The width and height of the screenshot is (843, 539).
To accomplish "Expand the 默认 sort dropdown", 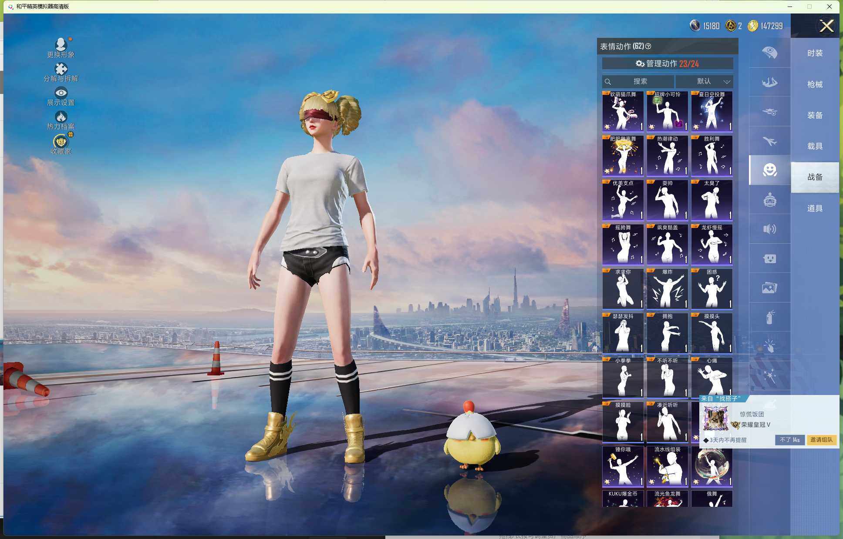I will coord(704,81).
